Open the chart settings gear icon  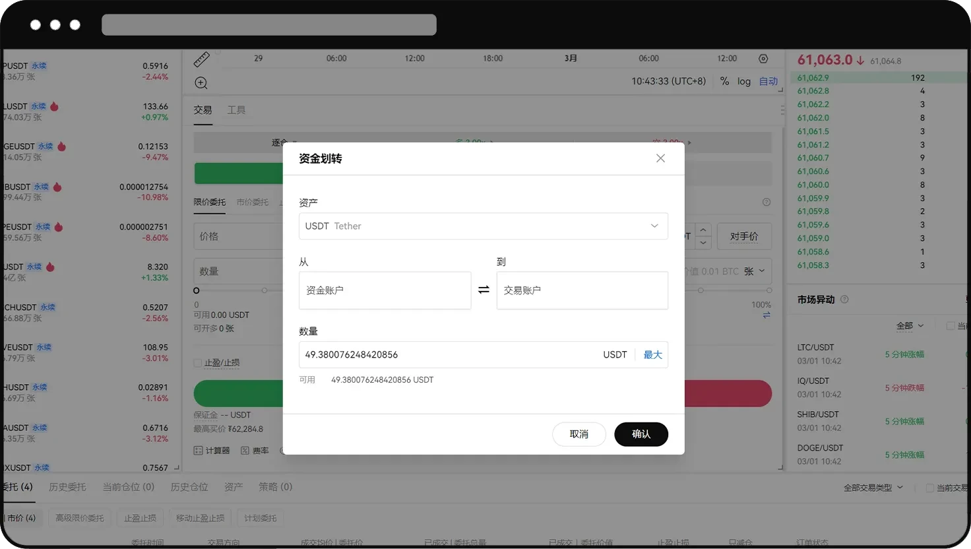pyautogui.click(x=763, y=58)
